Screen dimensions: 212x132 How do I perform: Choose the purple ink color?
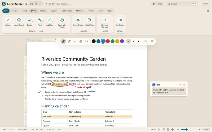click(x=122, y=41)
